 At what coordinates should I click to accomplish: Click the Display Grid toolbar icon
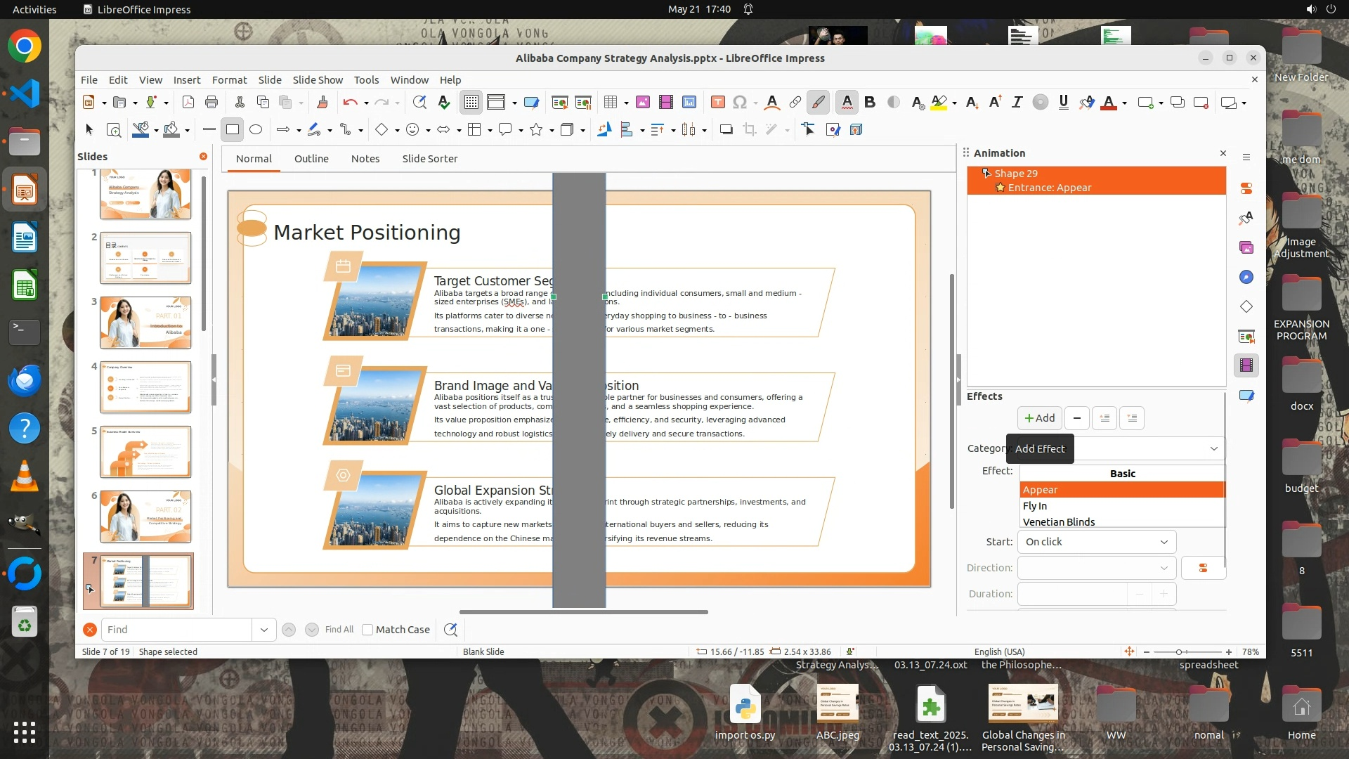click(471, 103)
